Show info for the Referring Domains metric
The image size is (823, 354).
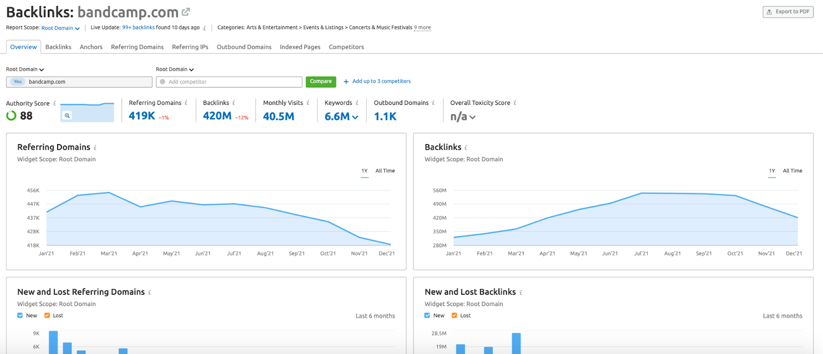coord(186,103)
